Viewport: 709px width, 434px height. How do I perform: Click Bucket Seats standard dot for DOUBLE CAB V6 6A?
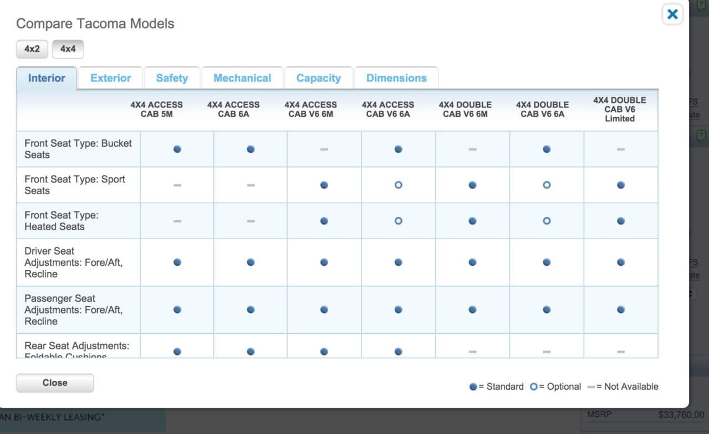547,149
